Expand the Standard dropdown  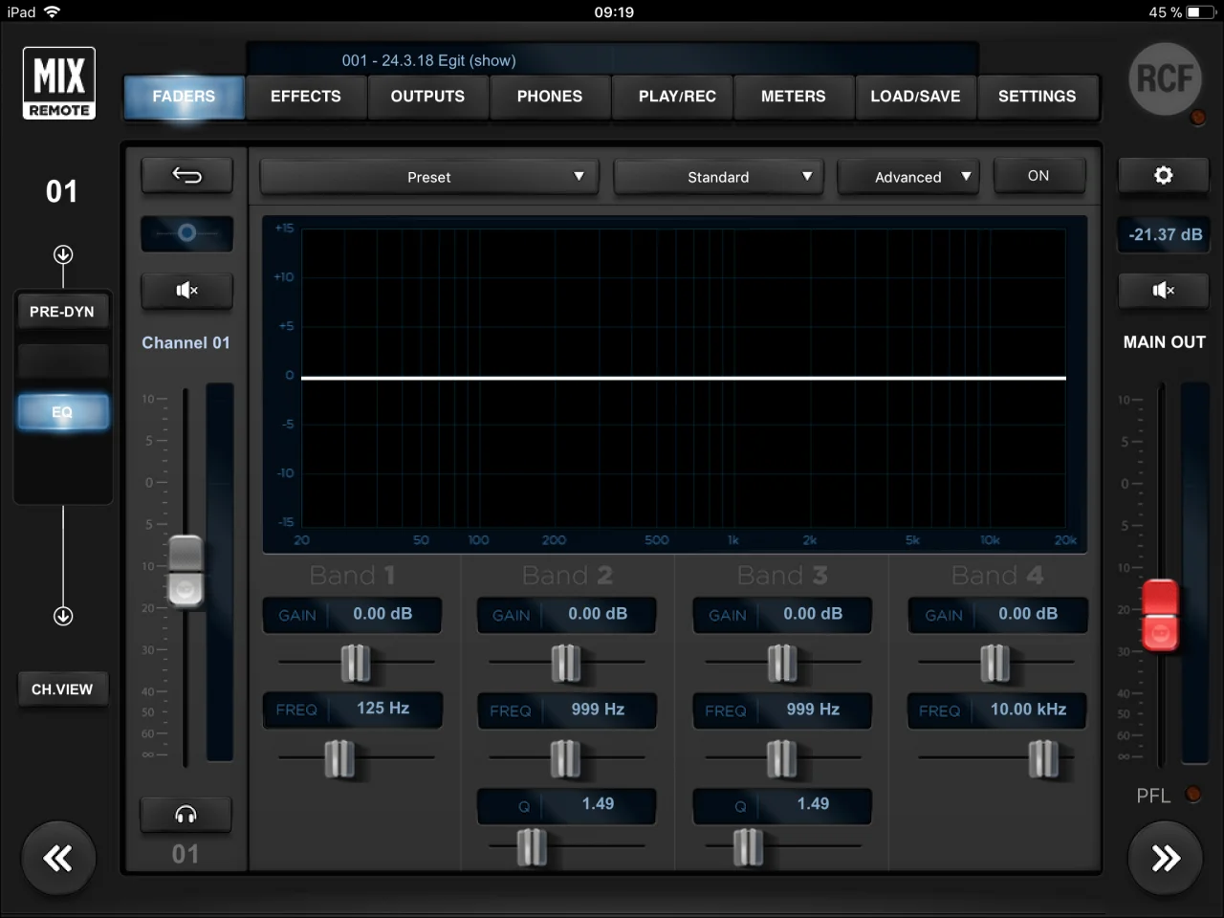click(718, 177)
